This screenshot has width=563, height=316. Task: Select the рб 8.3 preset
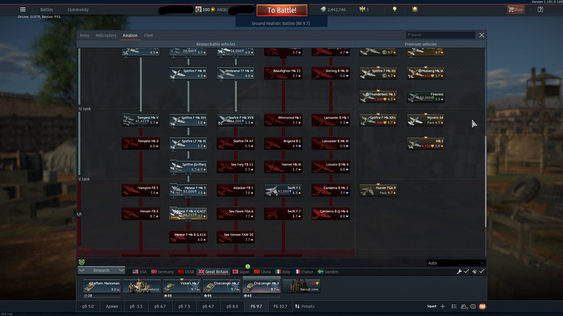click(x=232, y=306)
